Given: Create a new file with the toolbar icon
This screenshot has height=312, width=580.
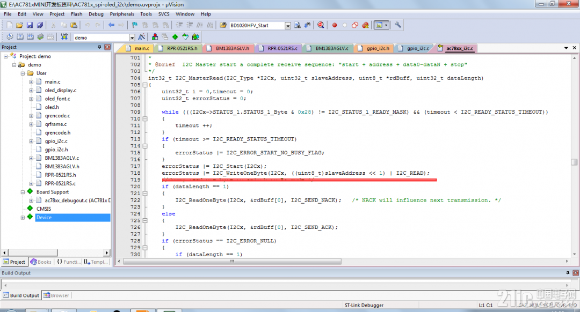Looking at the screenshot, I should pyautogui.click(x=9, y=25).
